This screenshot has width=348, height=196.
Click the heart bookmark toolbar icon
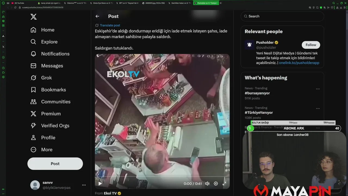point(332,8)
